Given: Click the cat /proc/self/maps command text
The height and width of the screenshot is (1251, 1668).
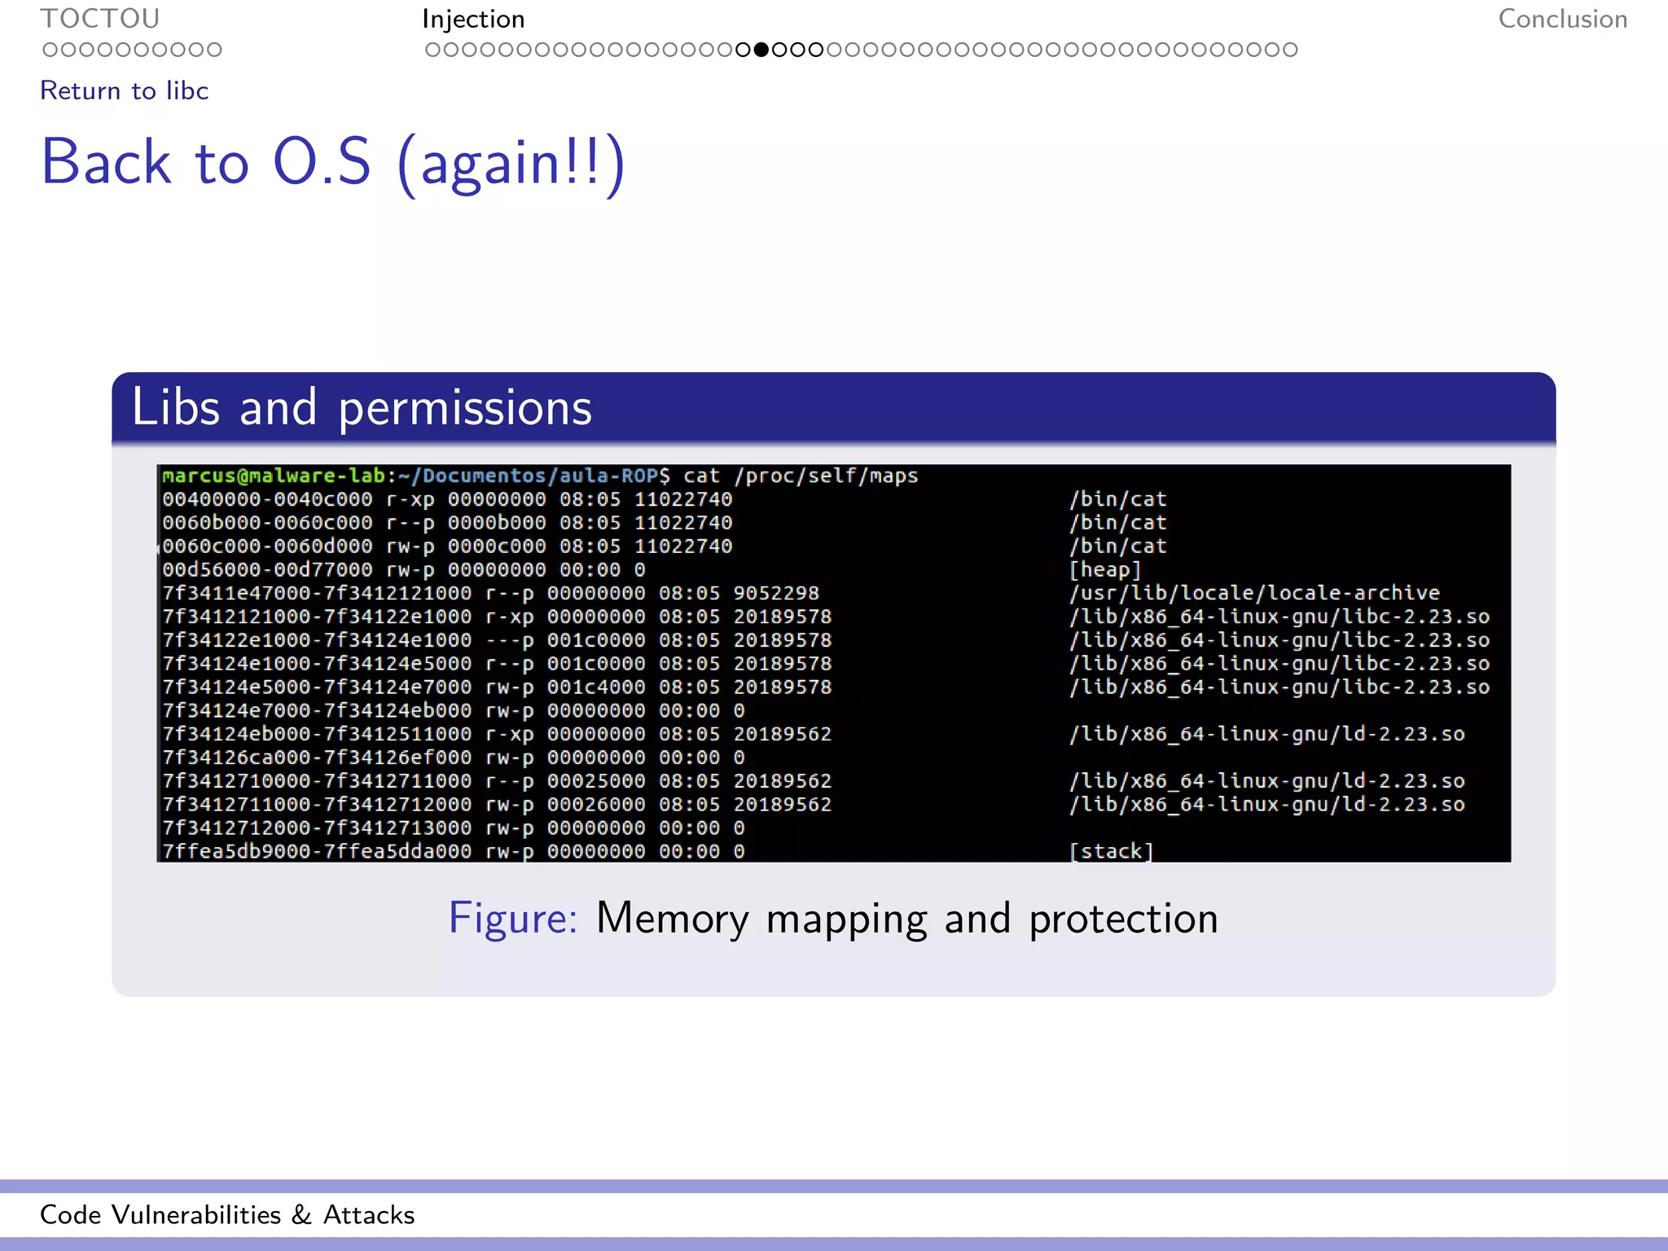Looking at the screenshot, I should (801, 476).
